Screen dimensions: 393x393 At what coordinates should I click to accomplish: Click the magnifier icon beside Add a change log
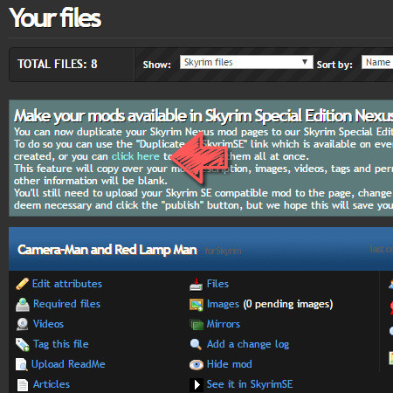pos(196,344)
